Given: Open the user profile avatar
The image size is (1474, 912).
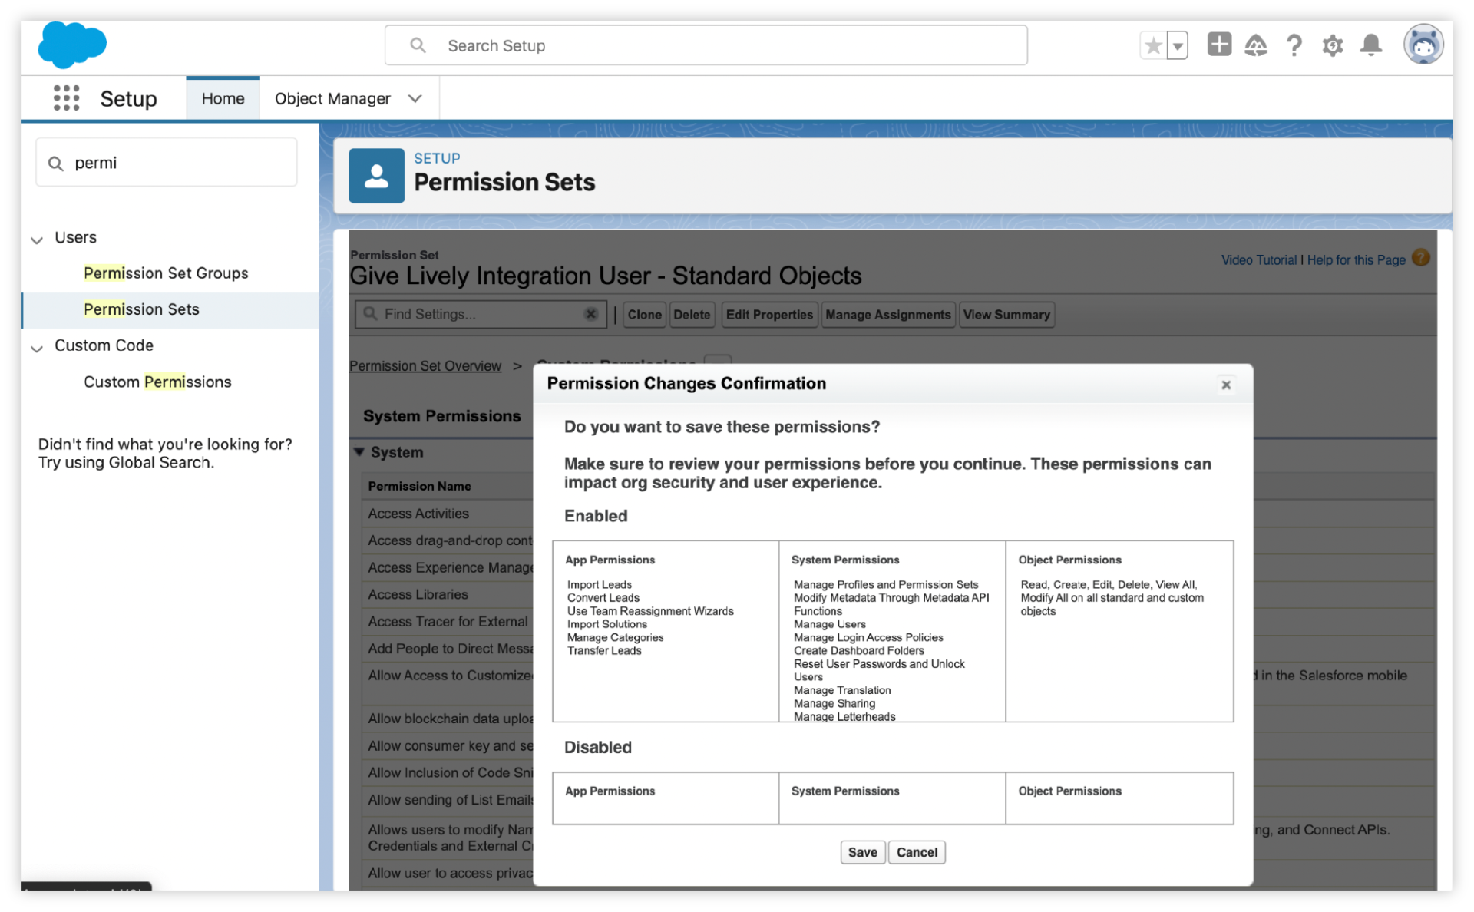Looking at the screenshot, I should pos(1423,45).
